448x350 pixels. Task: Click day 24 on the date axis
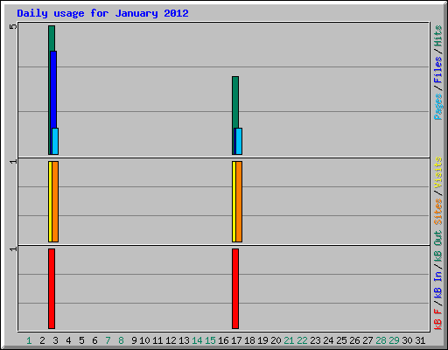[328, 340]
